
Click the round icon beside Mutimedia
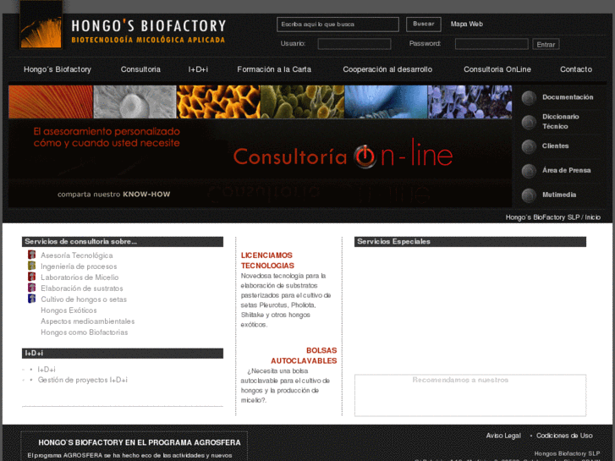click(x=529, y=195)
